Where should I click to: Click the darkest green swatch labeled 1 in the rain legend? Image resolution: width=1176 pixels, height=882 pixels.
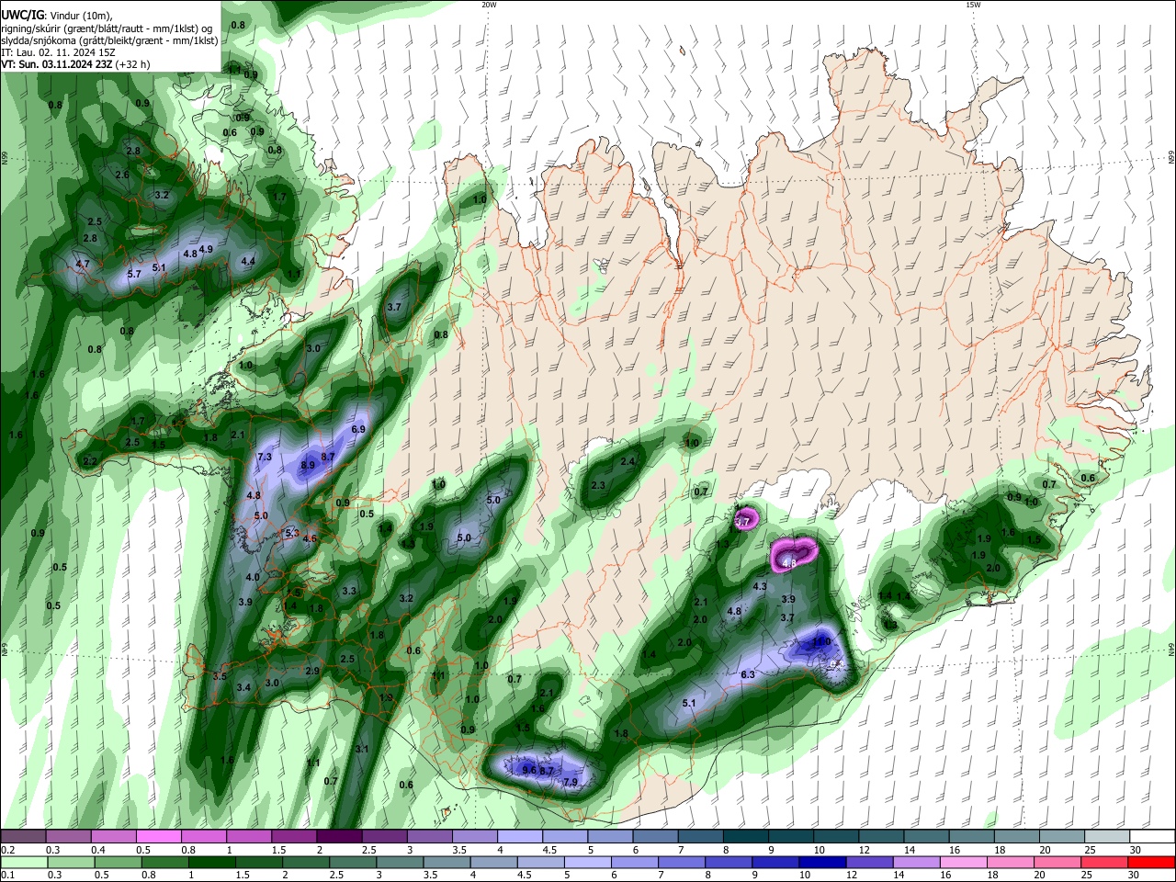click(211, 863)
